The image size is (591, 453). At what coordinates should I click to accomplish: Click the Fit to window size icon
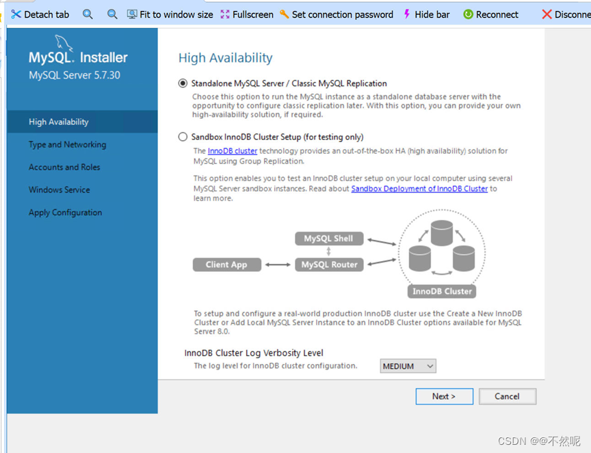coord(132,14)
